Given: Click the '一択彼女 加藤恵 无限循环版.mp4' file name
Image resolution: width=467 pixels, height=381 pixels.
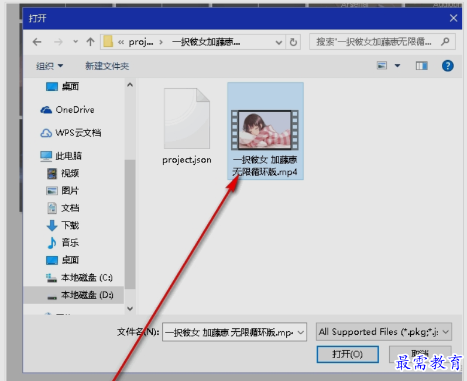Looking at the screenshot, I should tap(265, 166).
